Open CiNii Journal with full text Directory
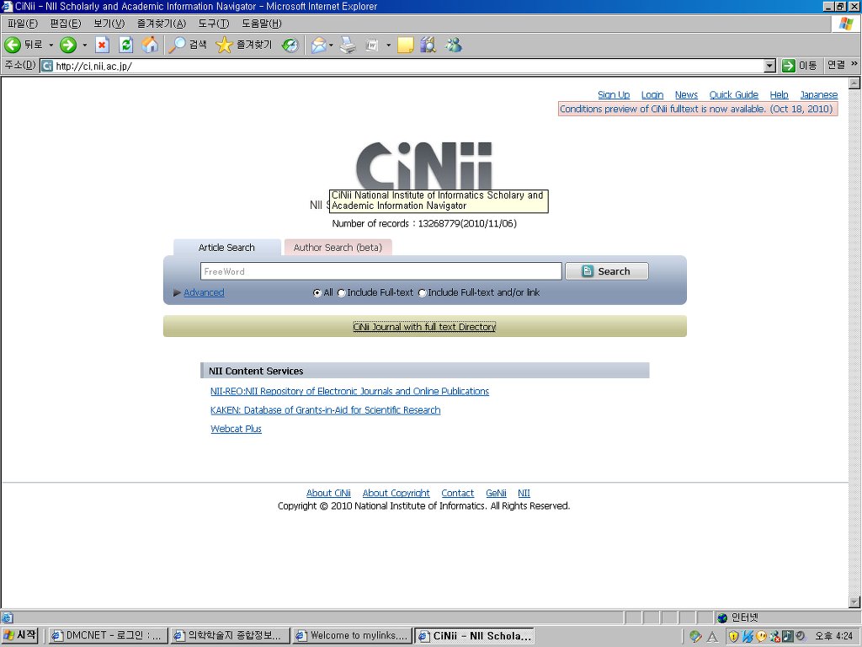This screenshot has height=647, width=862. [x=424, y=327]
